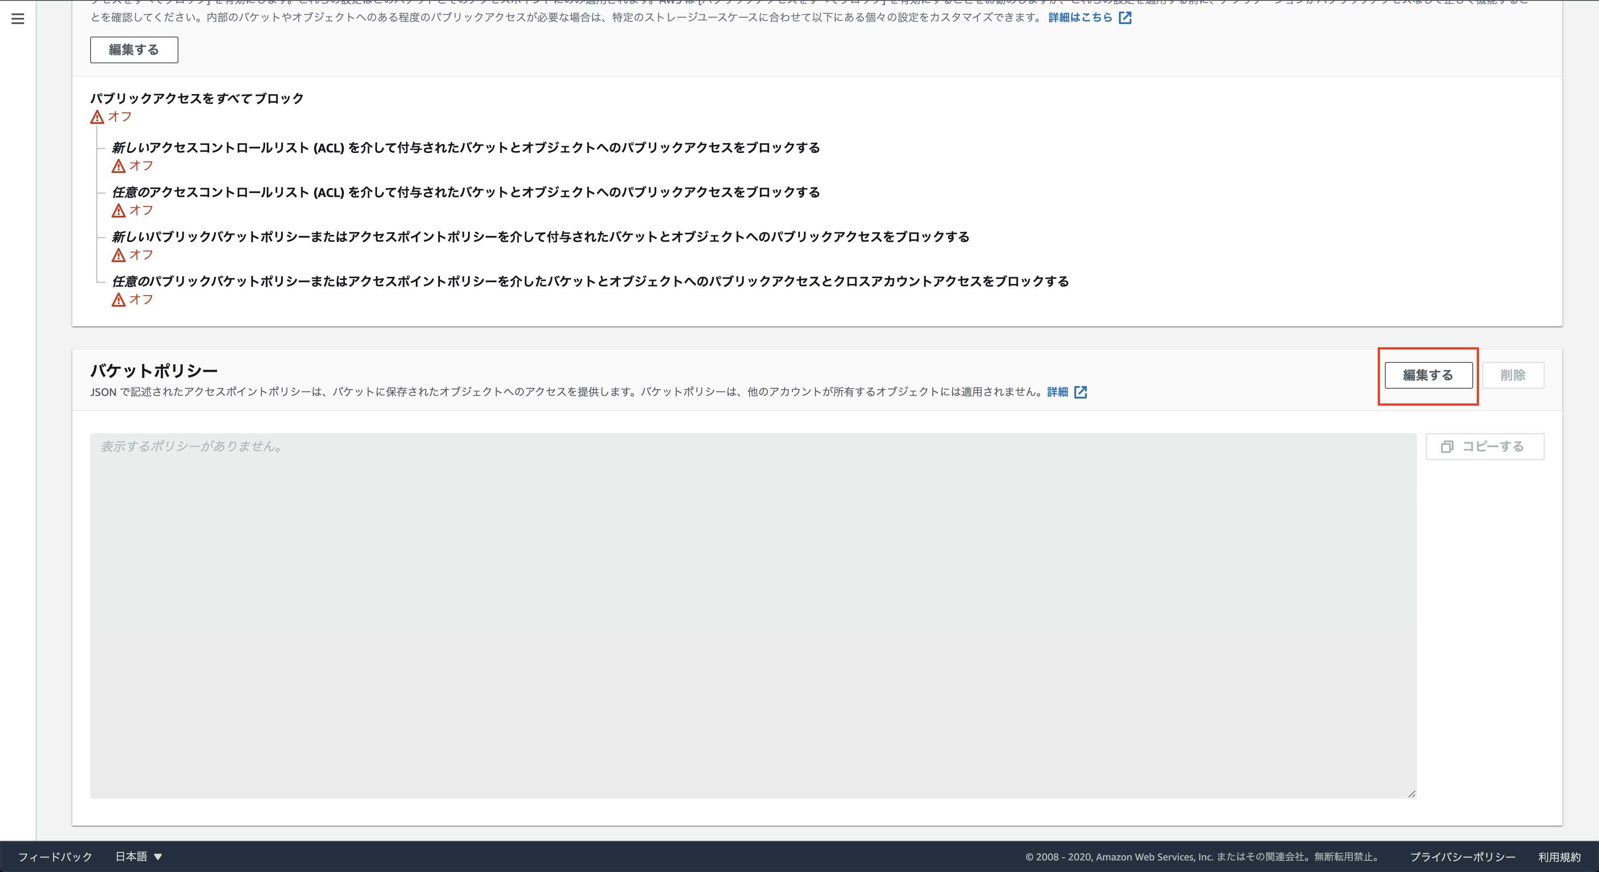Screen dimensions: 1599x872
Task: Click 編集する for block public access settings
Action: click(134, 49)
